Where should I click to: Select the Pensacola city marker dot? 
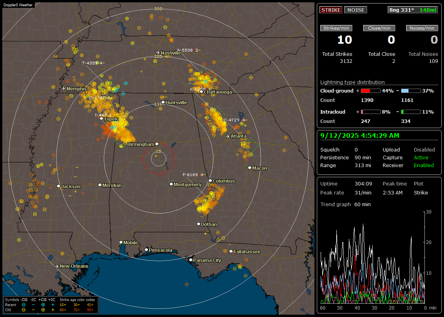(146, 249)
